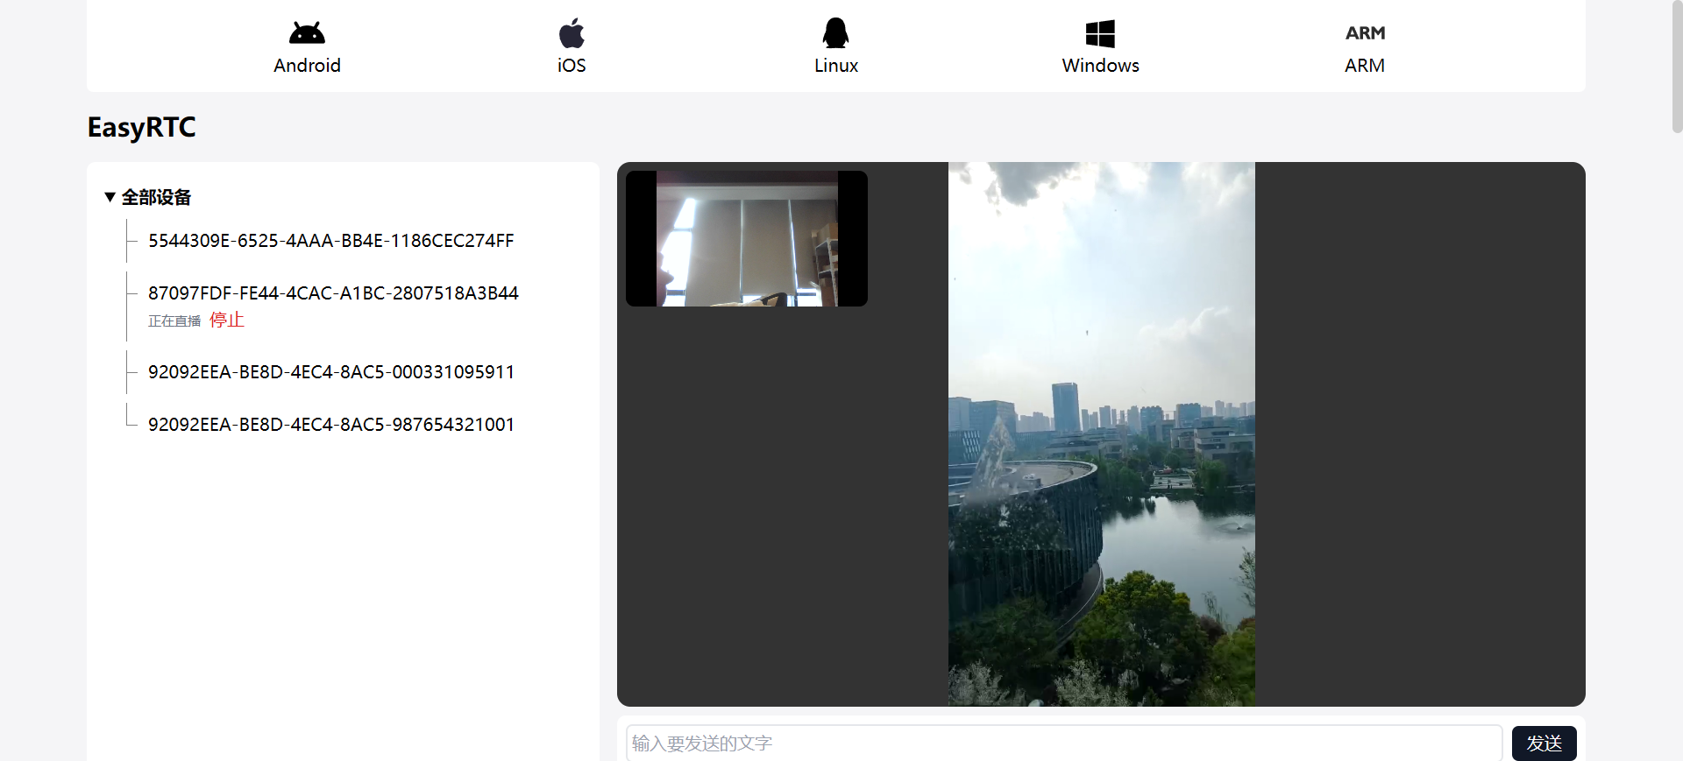Viewport: 1683px width, 761px height.
Task: Click the Windows logo icon
Action: pos(1100,33)
